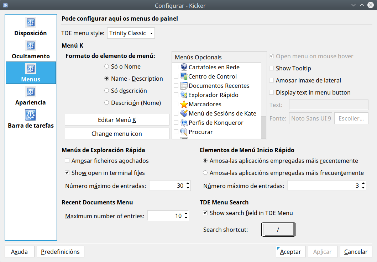
Task: Enable the Show Tooltip checkbox
Action: point(272,68)
